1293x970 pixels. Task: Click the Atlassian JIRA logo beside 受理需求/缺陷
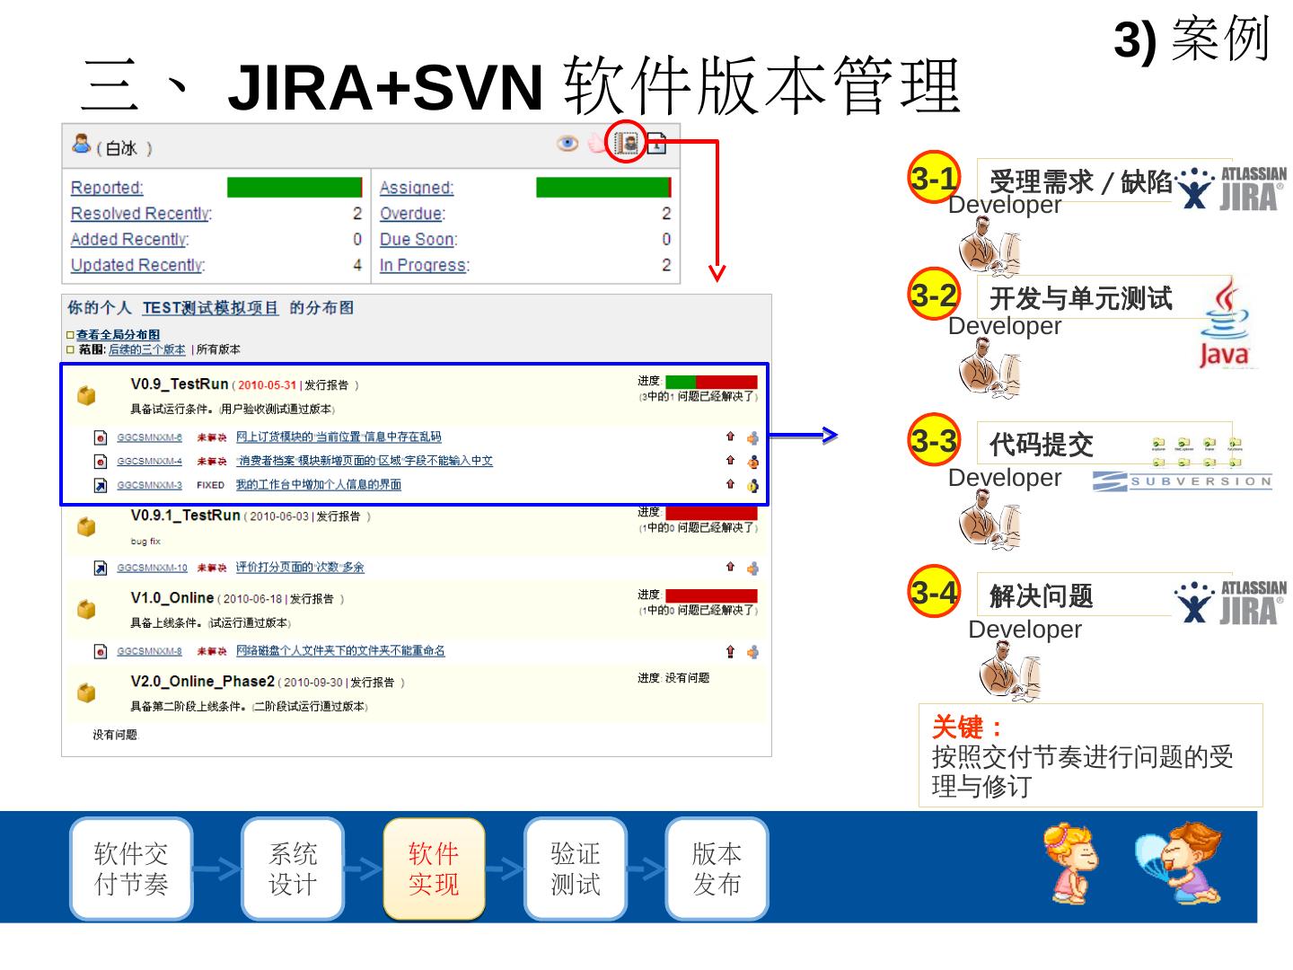1231,188
